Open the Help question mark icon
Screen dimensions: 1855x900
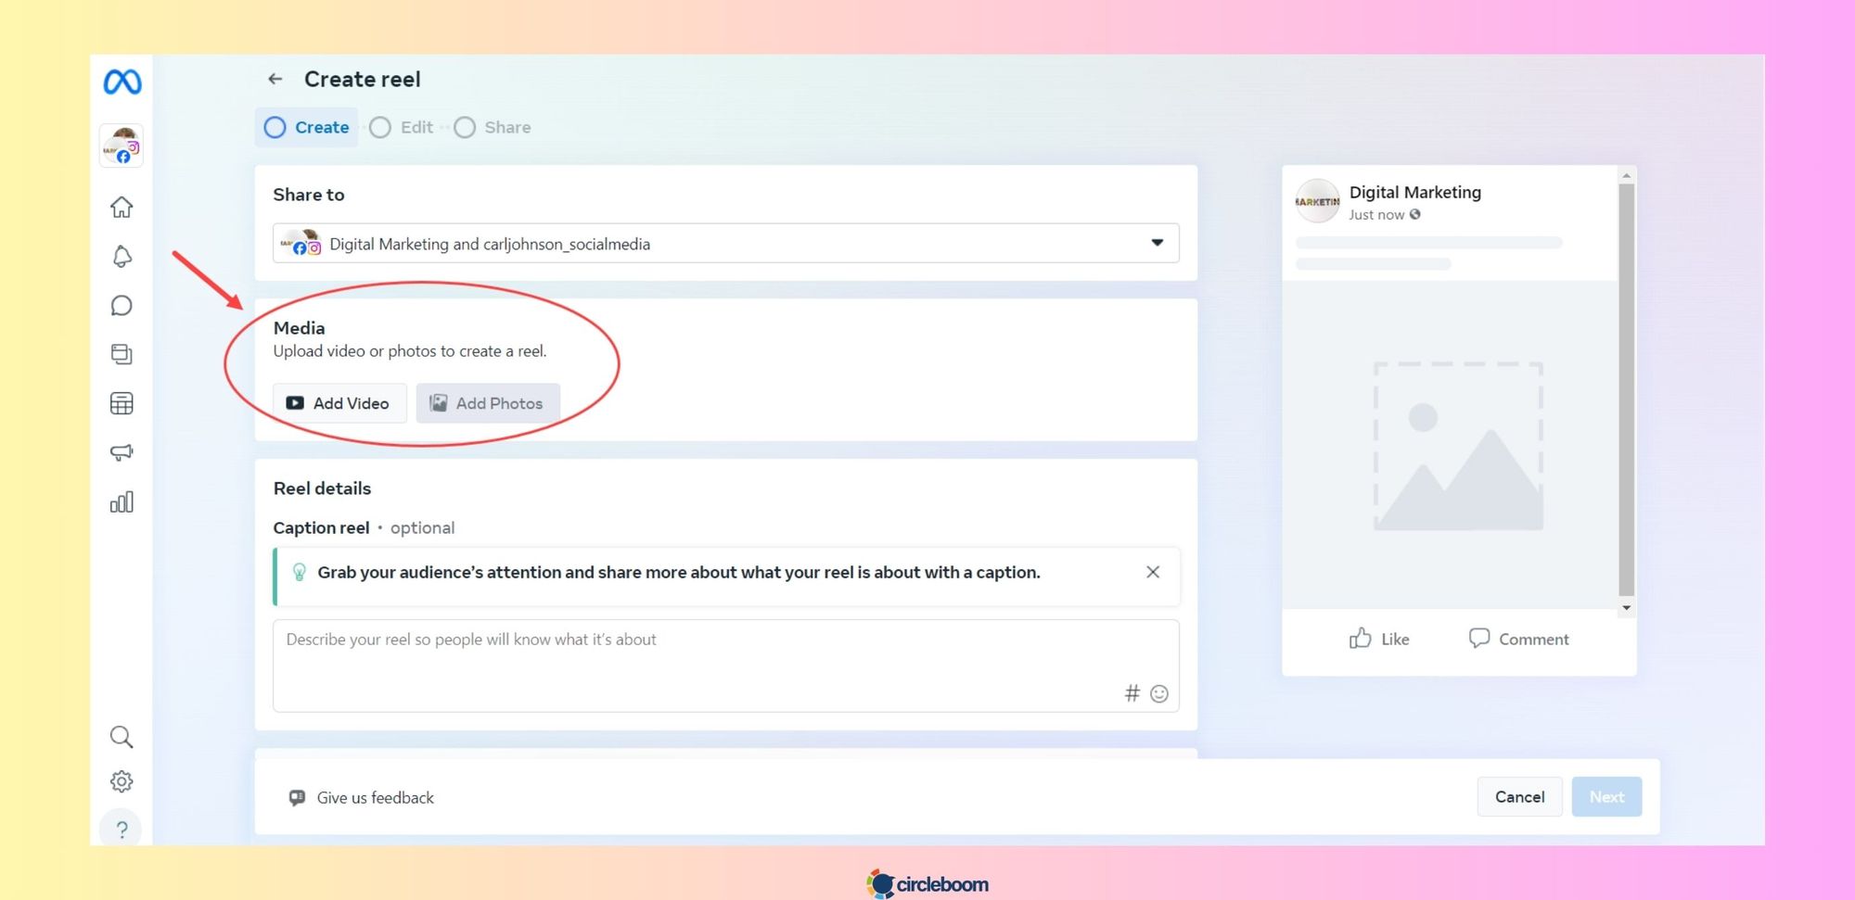(122, 830)
